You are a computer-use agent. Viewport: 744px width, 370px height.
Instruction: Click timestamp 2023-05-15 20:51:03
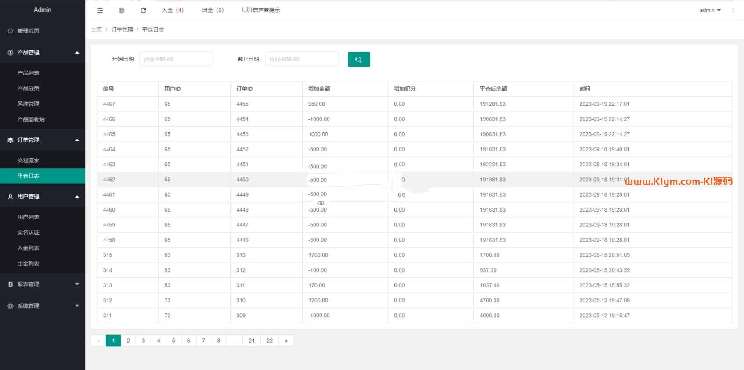604,255
